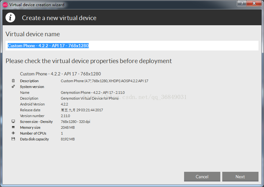Click the device title above the properties list

coord(60,74)
